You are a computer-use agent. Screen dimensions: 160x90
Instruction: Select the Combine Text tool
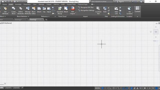point(98,10)
